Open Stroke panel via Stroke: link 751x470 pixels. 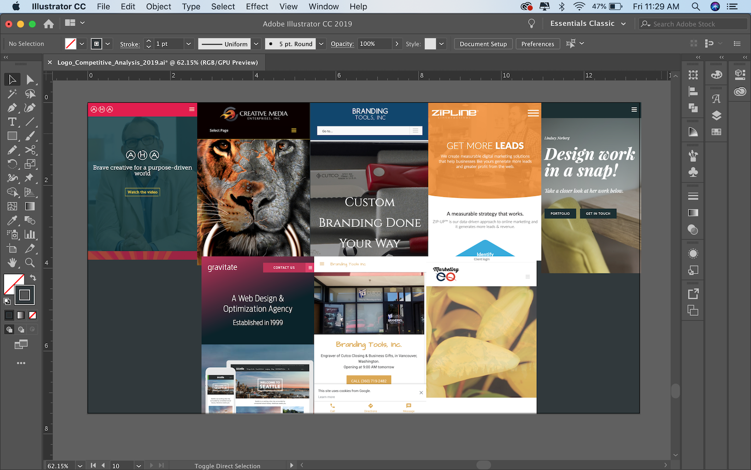pyautogui.click(x=130, y=44)
